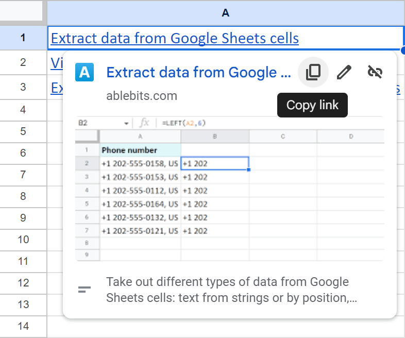The height and width of the screenshot is (338, 405).
Task: Select row 10 header
Action: pos(23,240)
